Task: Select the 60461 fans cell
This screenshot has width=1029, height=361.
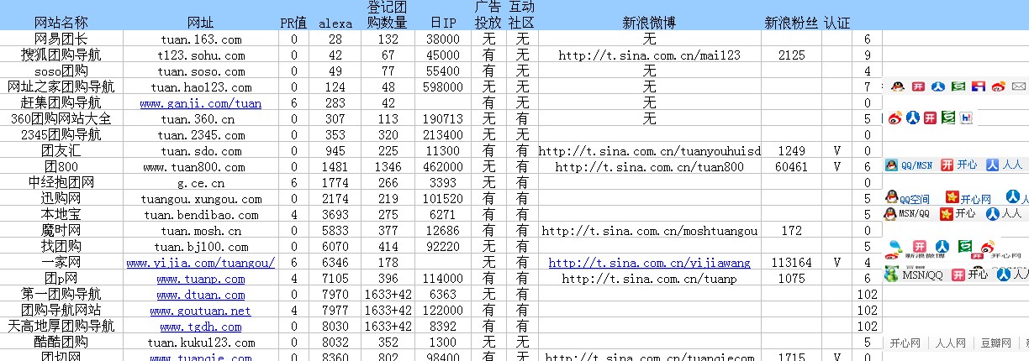Action: (x=791, y=167)
